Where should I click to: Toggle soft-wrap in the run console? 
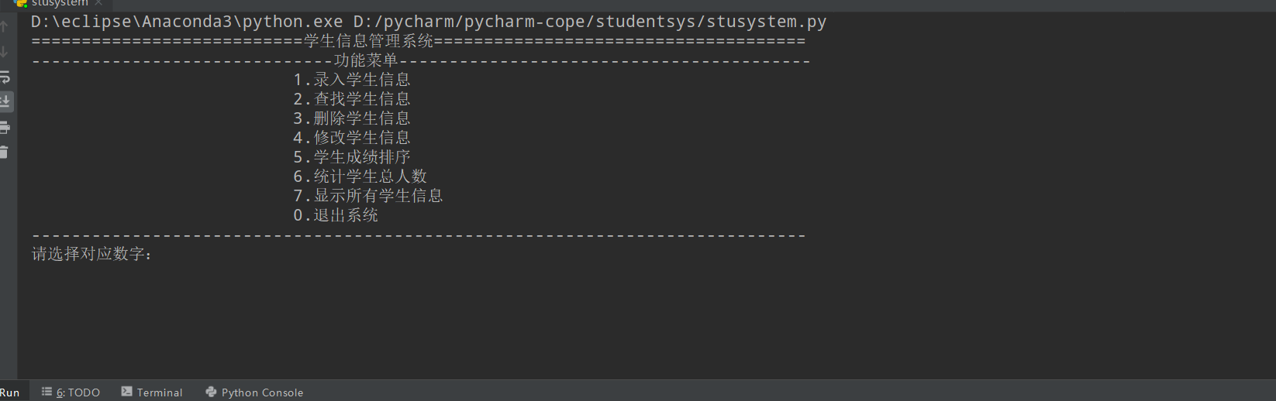pyautogui.click(x=5, y=77)
